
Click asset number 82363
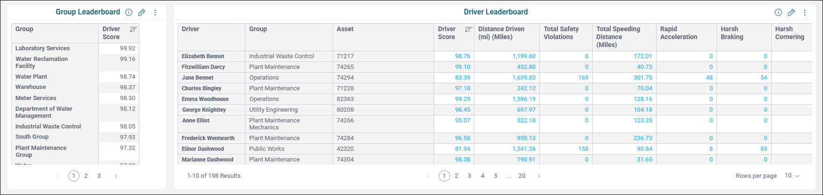[x=345, y=99]
